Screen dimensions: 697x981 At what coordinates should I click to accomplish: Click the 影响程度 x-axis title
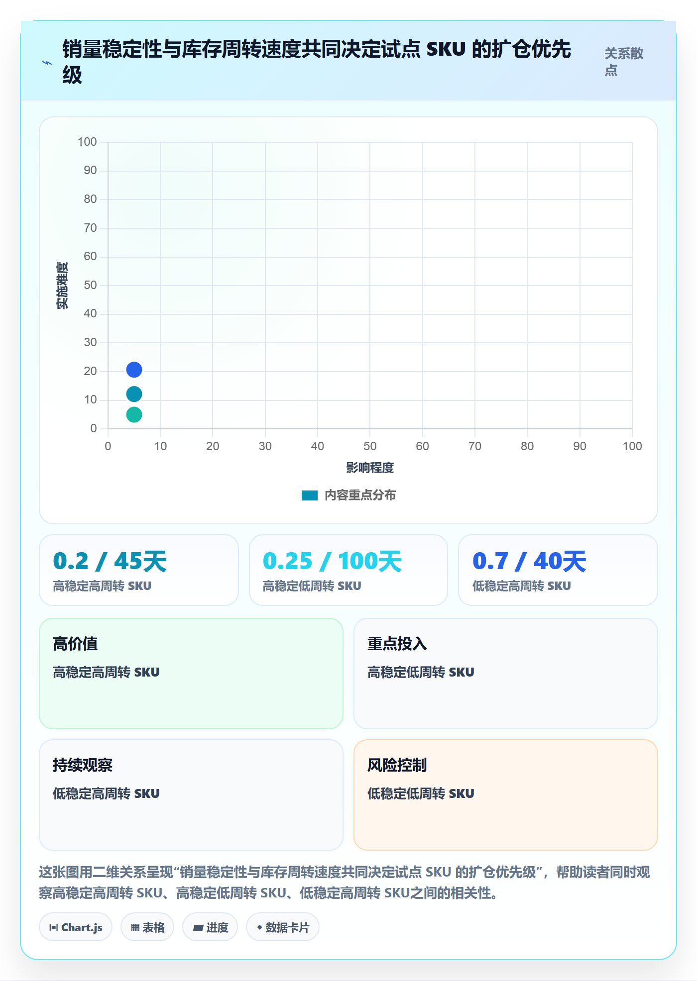click(370, 468)
